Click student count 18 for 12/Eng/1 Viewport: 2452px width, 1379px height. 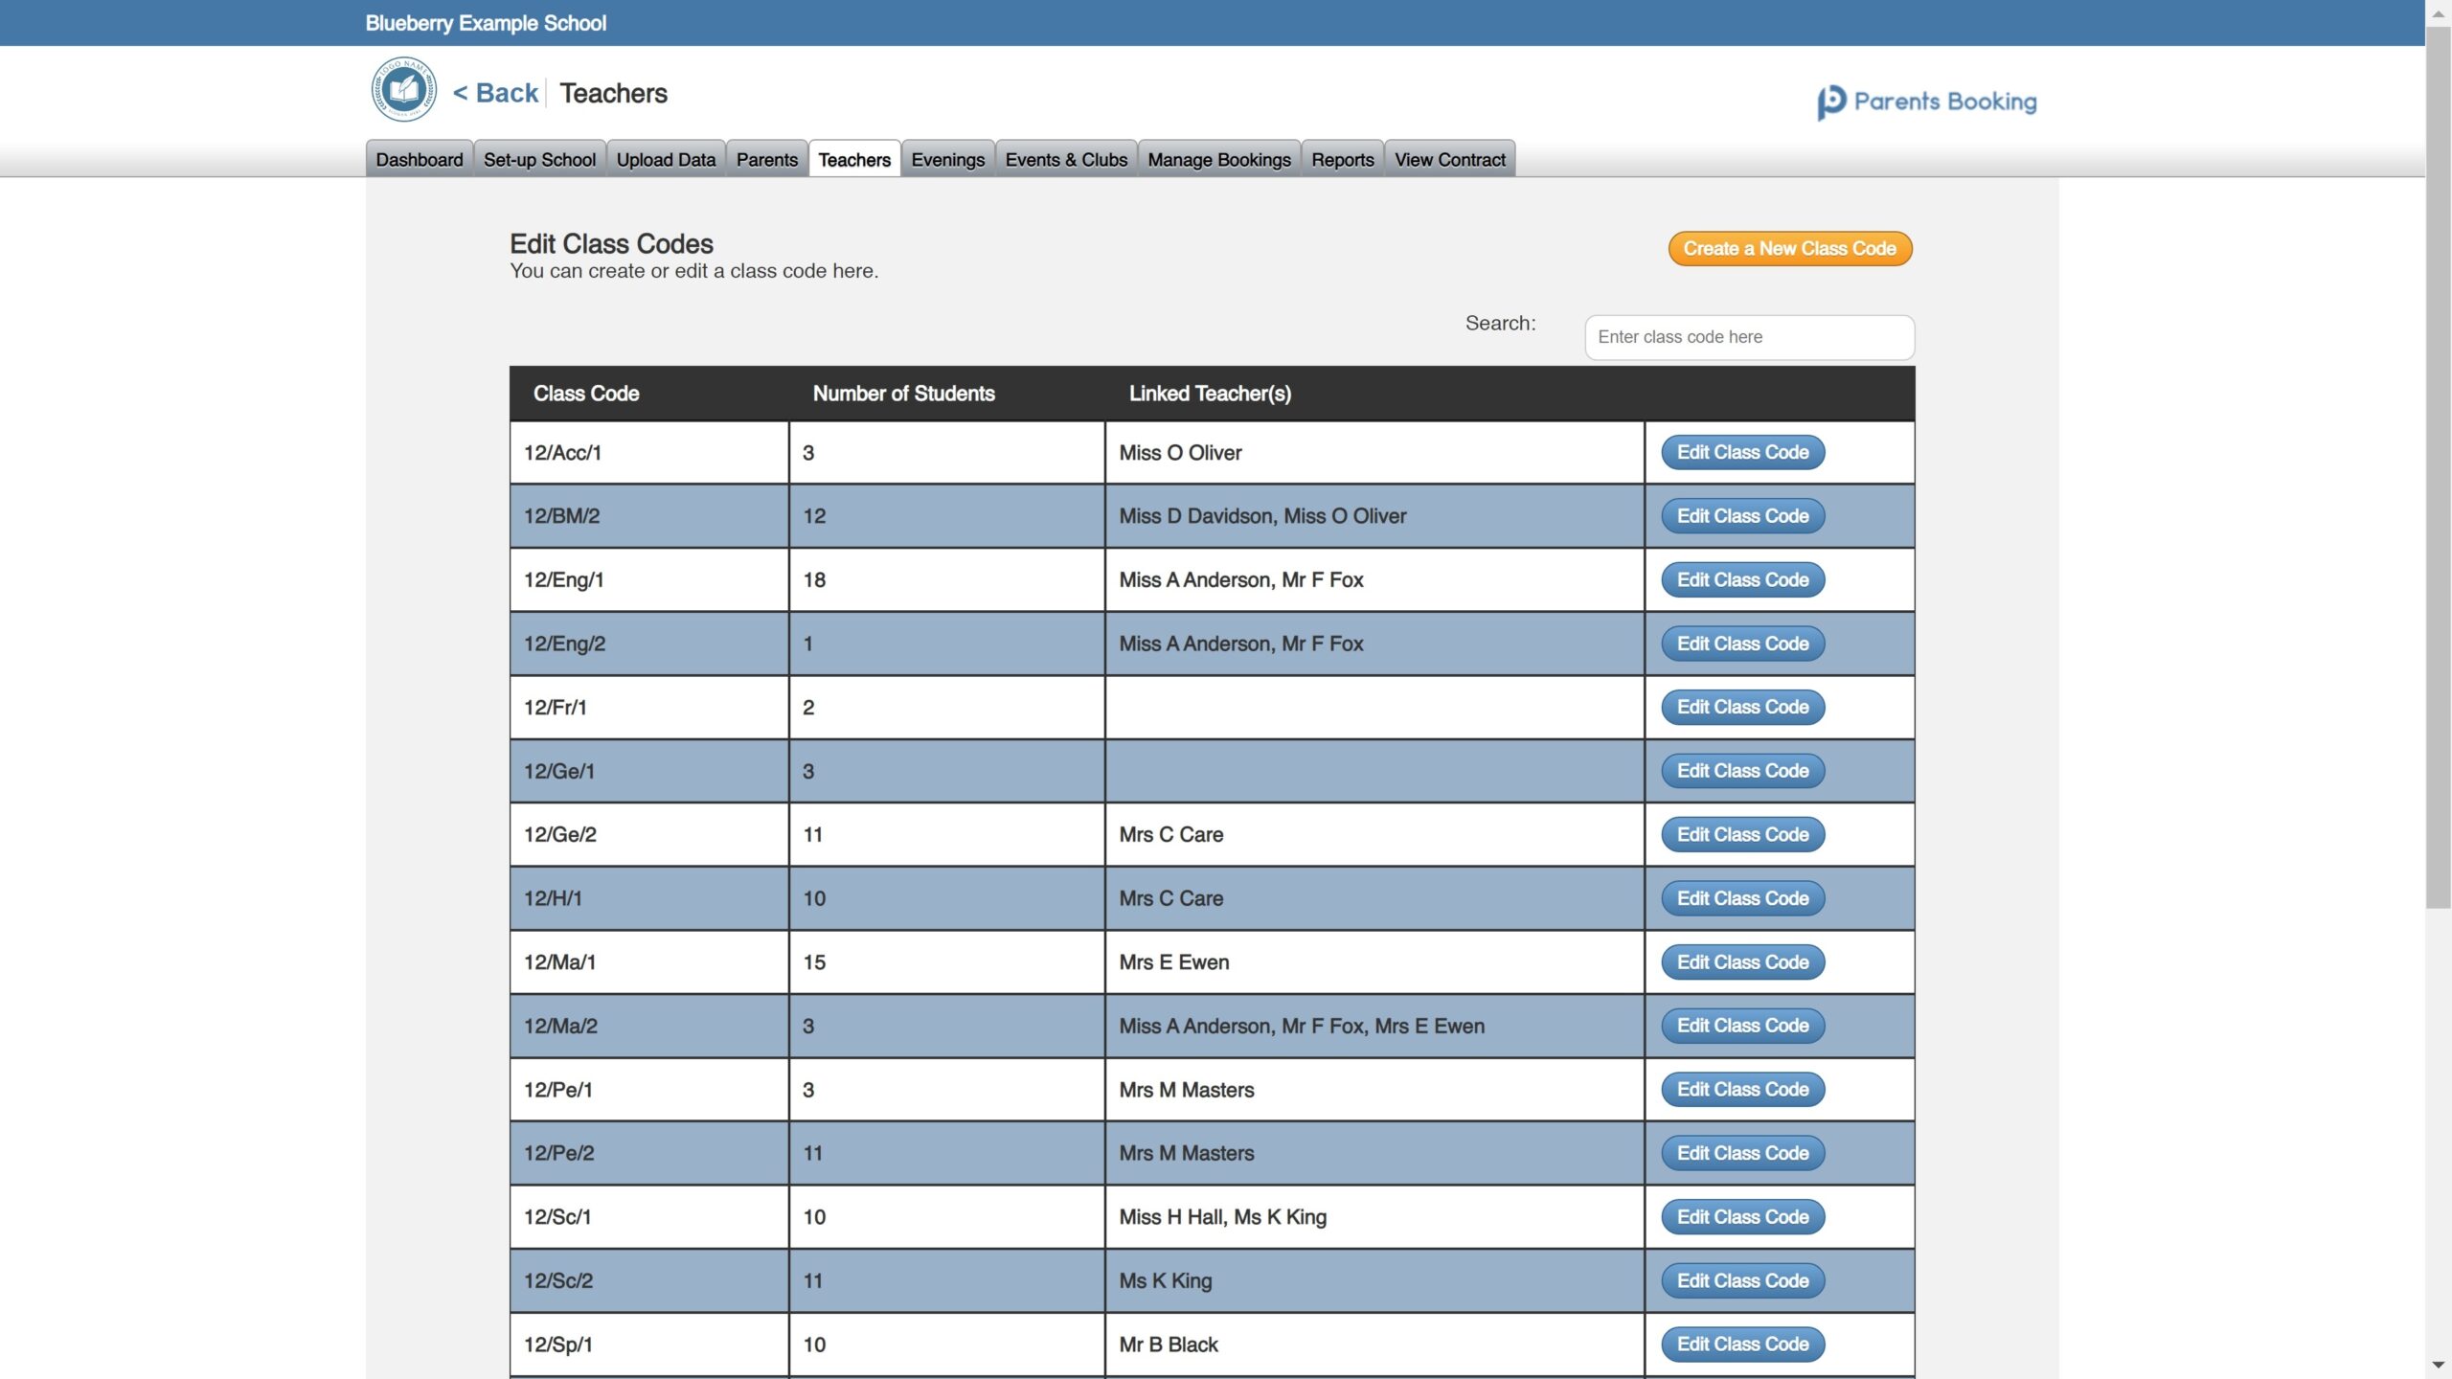coord(946,580)
